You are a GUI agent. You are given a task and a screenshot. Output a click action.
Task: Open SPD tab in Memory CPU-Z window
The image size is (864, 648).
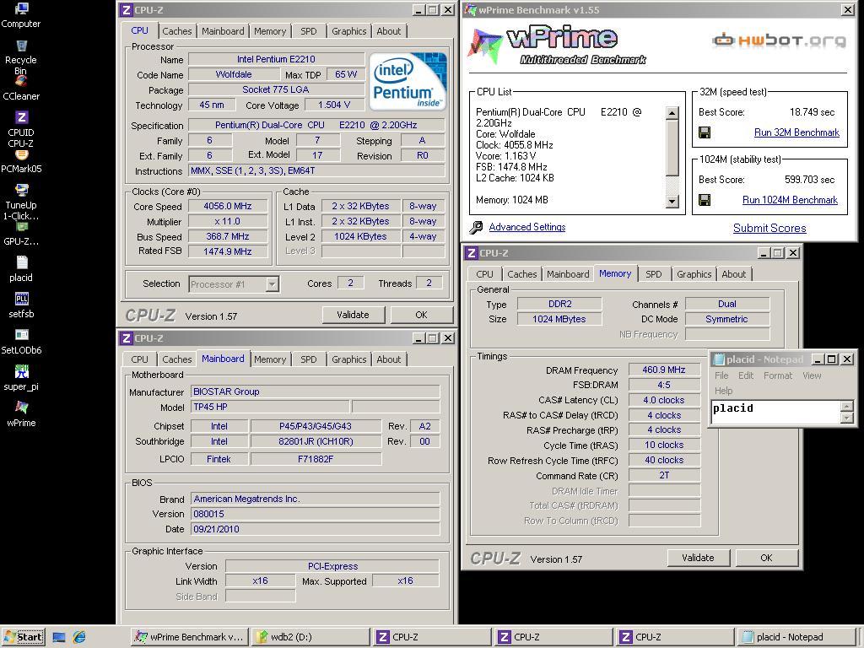point(654,274)
